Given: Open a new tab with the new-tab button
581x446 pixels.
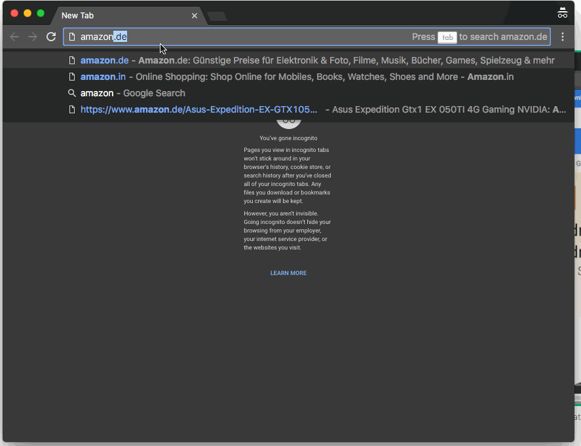Looking at the screenshot, I should tap(217, 16).
